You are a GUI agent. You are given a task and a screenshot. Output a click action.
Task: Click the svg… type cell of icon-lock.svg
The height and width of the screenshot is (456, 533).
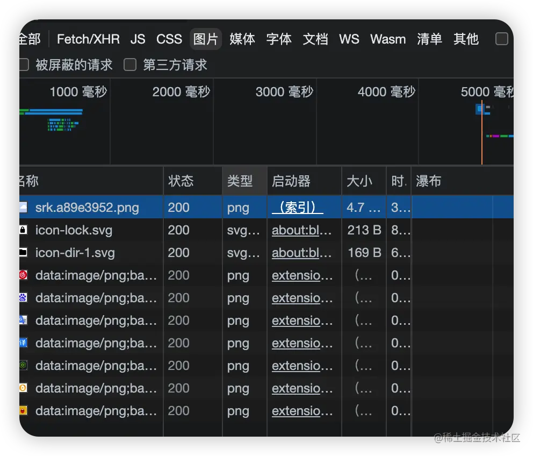tap(243, 230)
